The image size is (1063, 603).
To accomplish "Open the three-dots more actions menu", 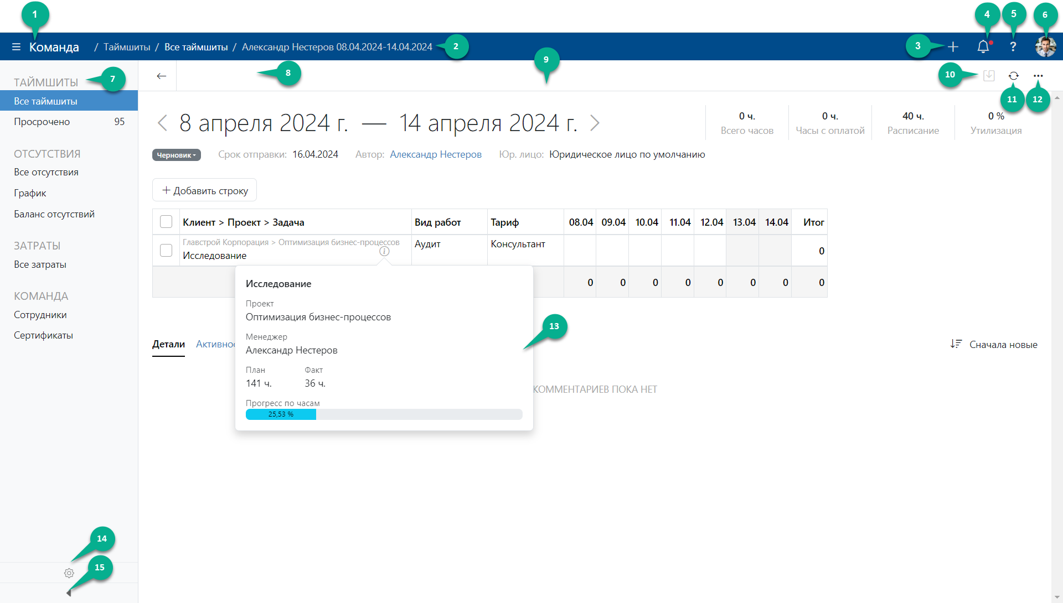I will pos(1038,76).
